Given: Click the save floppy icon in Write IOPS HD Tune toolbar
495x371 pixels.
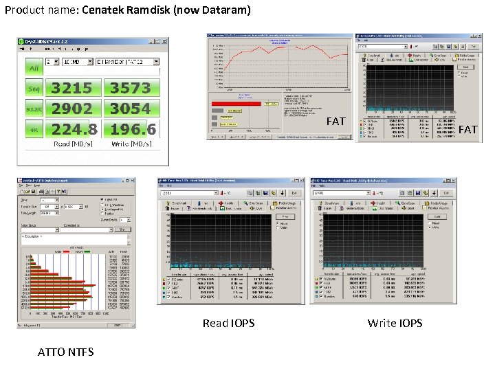Looking at the screenshot, I should pyautogui.click(x=418, y=193).
